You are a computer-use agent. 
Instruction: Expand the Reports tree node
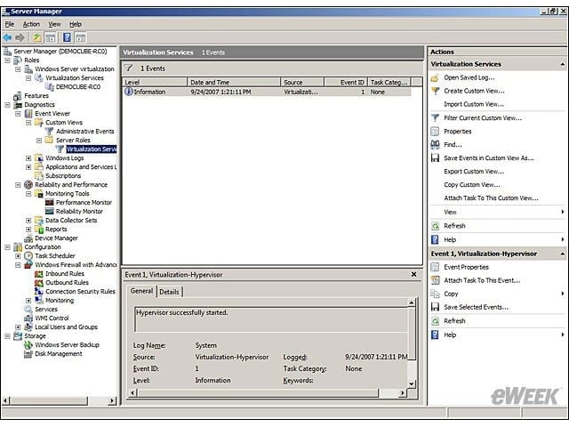28,230
